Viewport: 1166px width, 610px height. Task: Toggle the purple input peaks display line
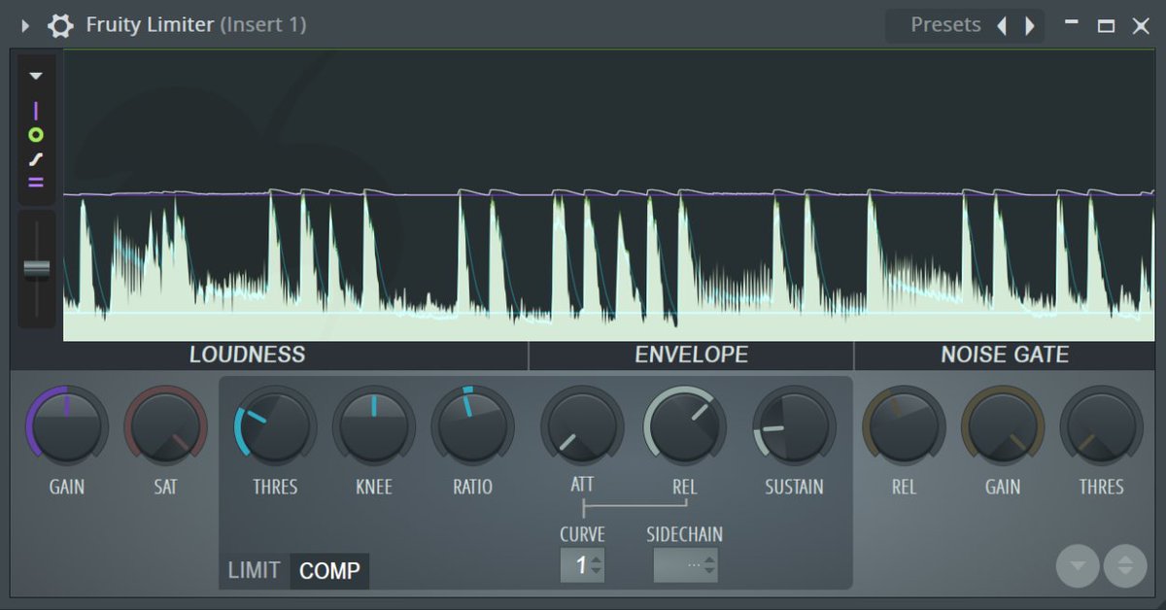coord(36,111)
